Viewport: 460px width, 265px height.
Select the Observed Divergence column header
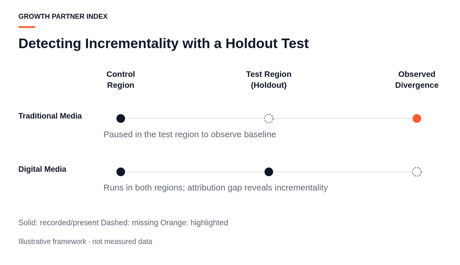point(417,79)
